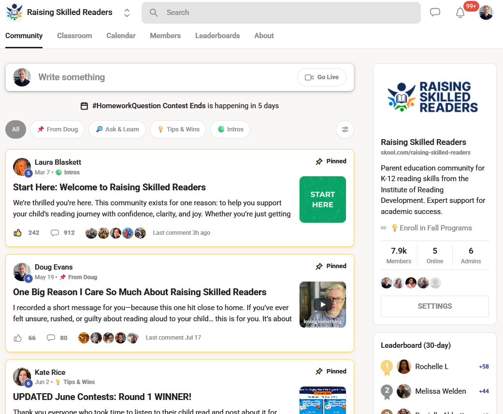Viewport: 503px width, 414px height.
Task: Open comments on the Start Here post
Action: tap(55, 233)
